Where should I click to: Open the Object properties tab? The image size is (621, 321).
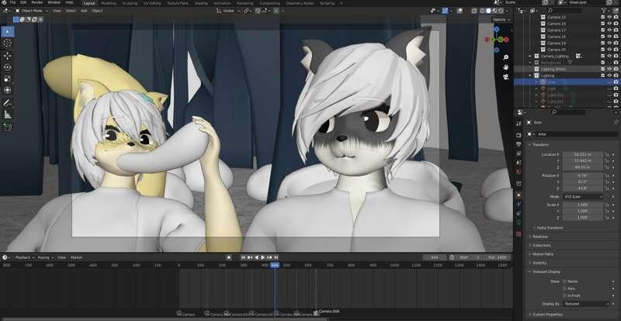519,195
